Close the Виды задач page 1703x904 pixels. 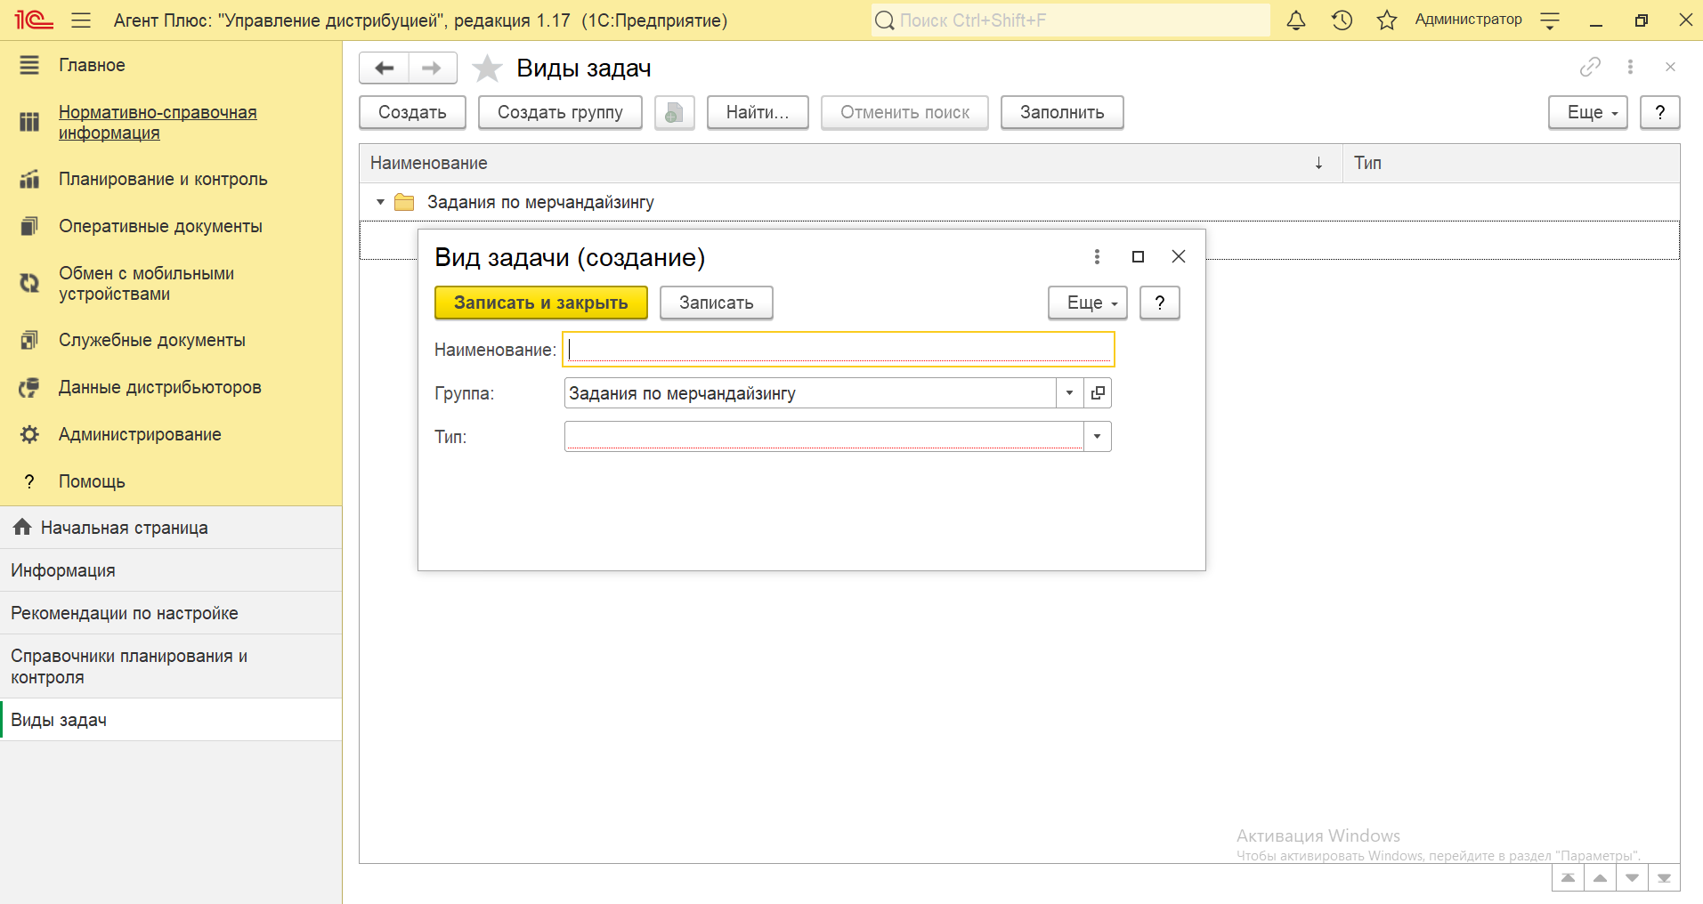1670,67
